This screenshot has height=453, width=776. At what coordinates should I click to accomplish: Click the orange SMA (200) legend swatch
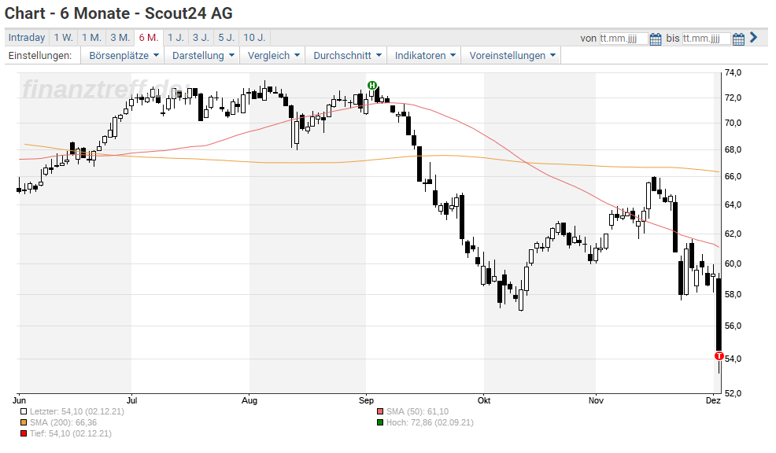tap(24, 423)
